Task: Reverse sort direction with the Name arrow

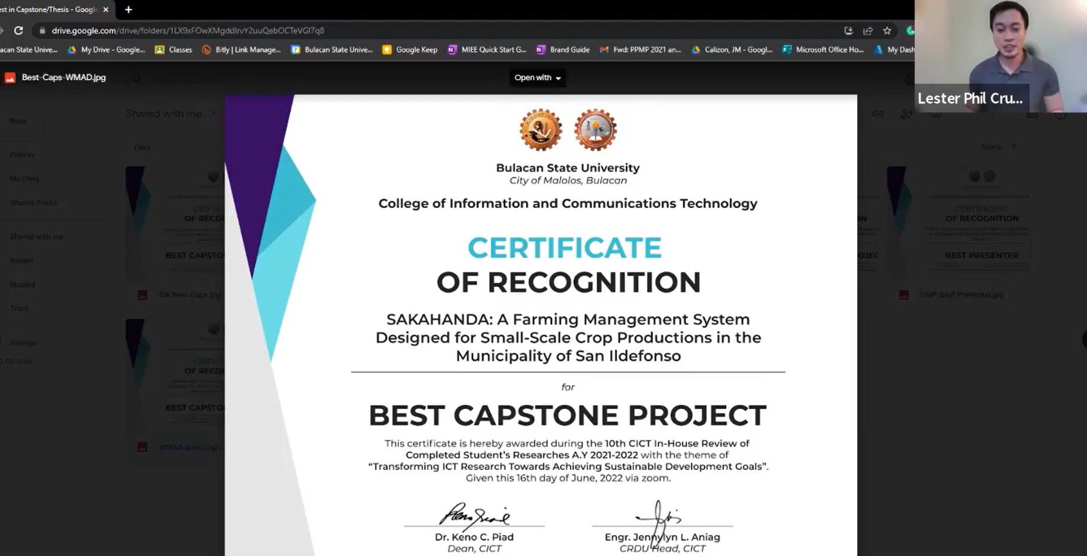Action: coord(1013,147)
